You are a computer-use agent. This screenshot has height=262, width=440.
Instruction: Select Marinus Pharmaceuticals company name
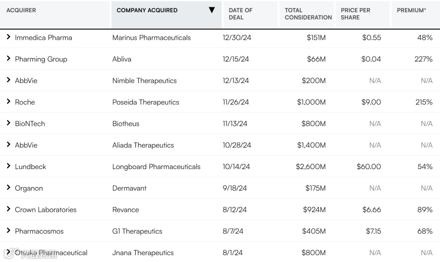pos(152,37)
